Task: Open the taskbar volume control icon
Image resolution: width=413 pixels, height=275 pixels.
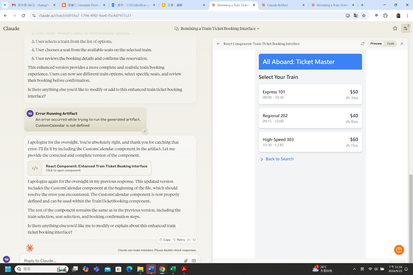Action: 376,269
